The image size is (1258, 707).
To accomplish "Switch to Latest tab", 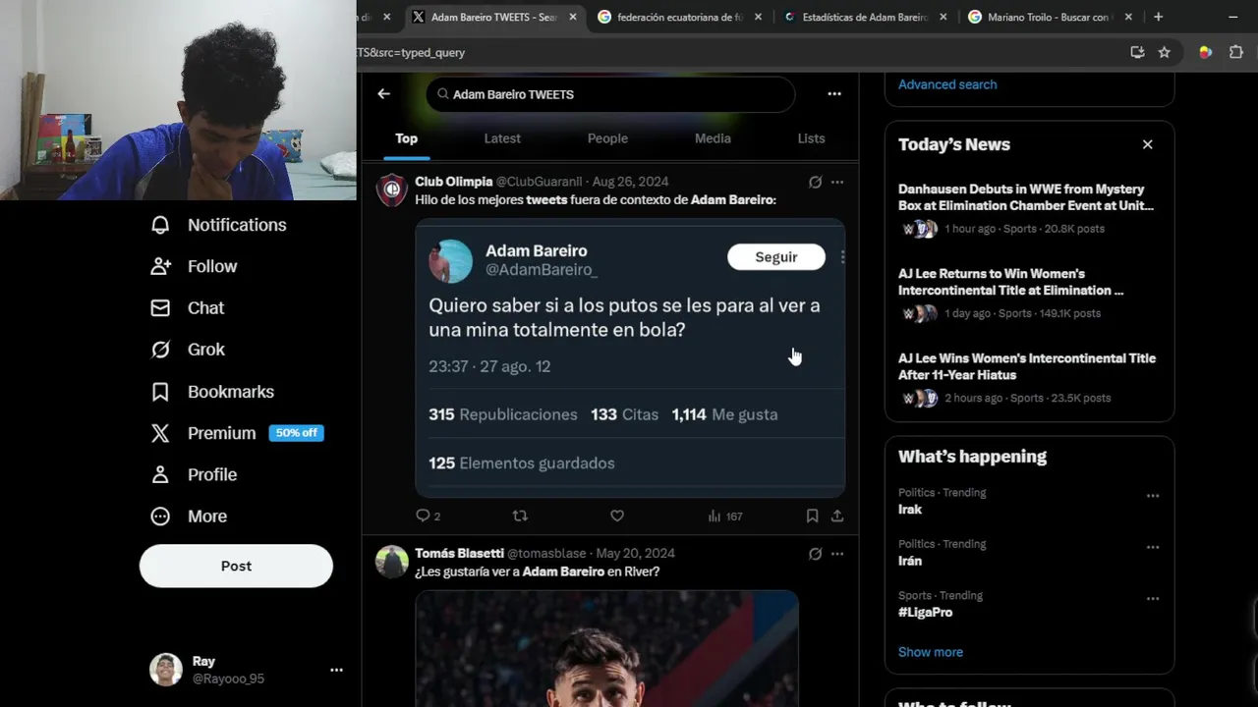I will click(502, 138).
